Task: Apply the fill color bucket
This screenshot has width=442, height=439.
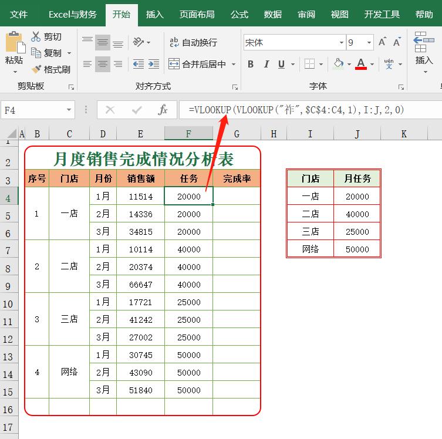Action: [x=339, y=64]
